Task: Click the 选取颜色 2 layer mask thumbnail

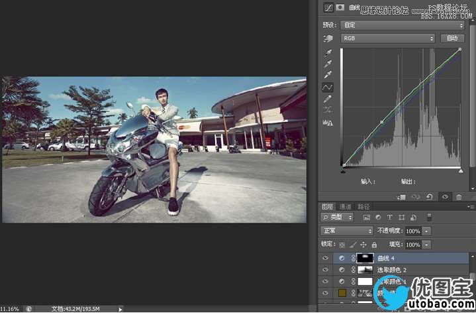Action: 365,269
